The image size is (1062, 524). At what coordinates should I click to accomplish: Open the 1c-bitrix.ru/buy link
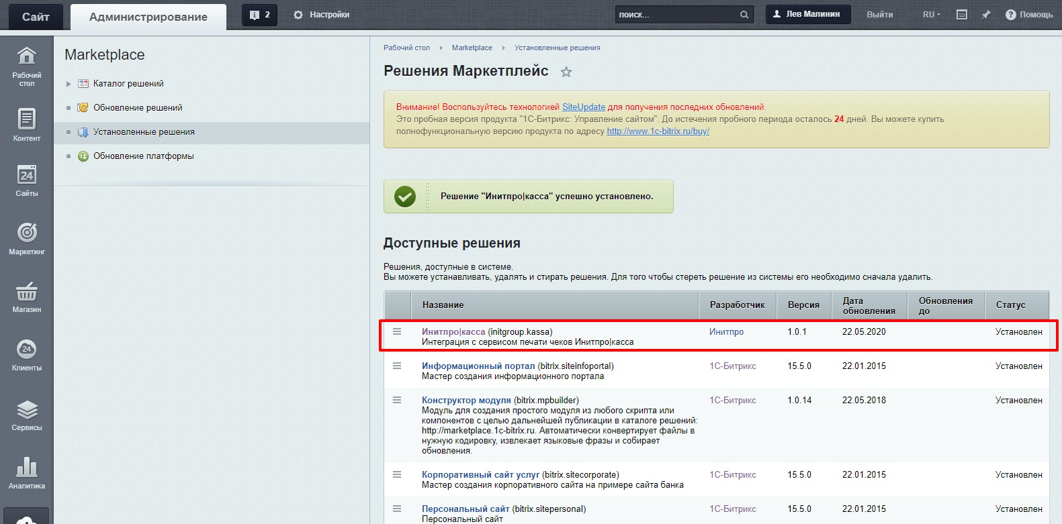tap(658, 132)
